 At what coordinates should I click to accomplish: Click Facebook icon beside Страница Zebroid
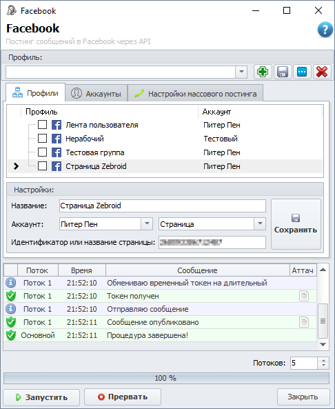(57, 166)
